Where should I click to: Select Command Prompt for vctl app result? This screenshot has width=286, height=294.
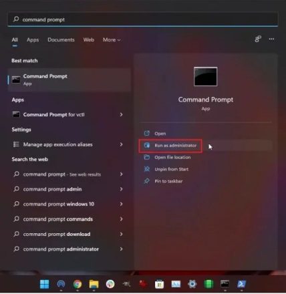pyautogui.click(x=69, y=114)
